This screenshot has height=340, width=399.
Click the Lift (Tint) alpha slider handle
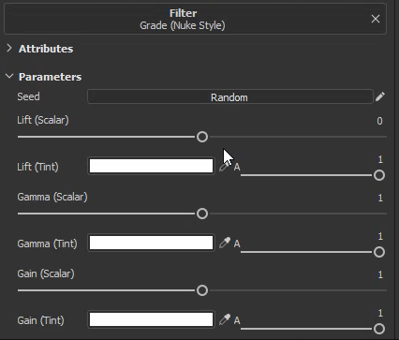[379, 175]
